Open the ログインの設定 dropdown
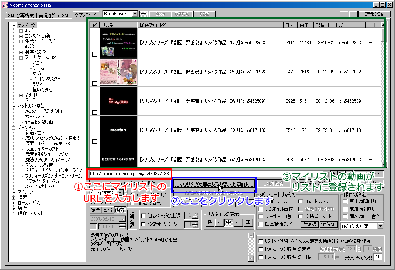 pos(380,226)
